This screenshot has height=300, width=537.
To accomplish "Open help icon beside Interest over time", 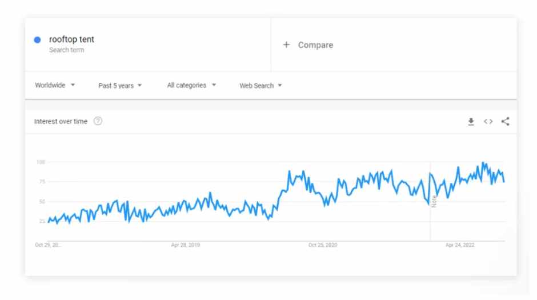I will pyautogui.click(x=98, y=121).
